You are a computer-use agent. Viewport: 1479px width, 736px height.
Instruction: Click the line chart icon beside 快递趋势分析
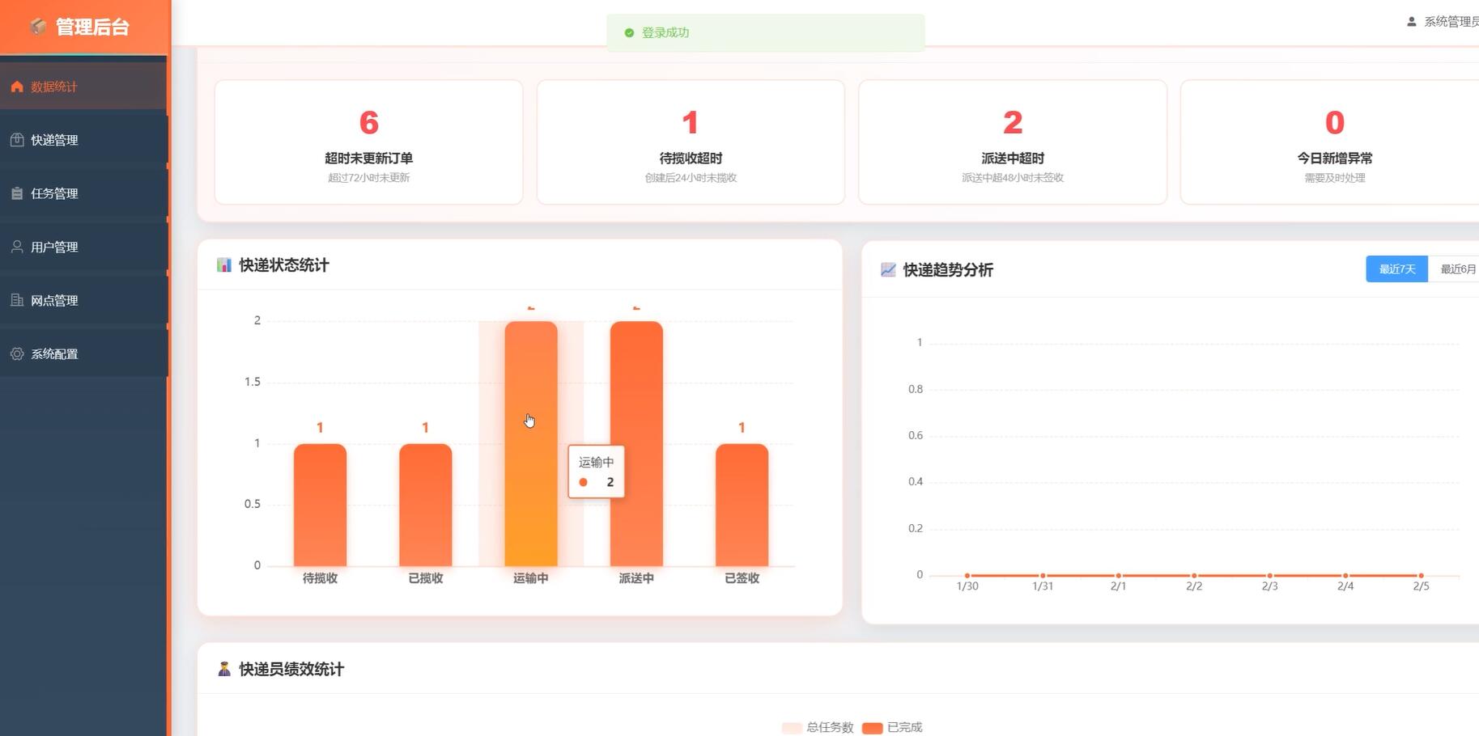888,270
